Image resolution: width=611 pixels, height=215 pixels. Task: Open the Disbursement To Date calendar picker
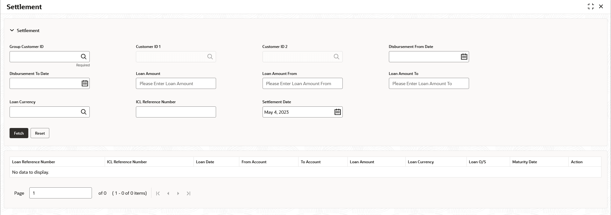(85, 84)
